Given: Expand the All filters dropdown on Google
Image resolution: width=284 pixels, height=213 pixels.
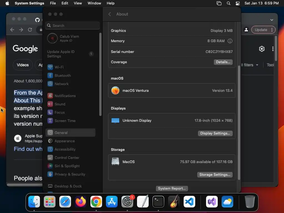Looking at the screenshot, I should click(249, 65).
